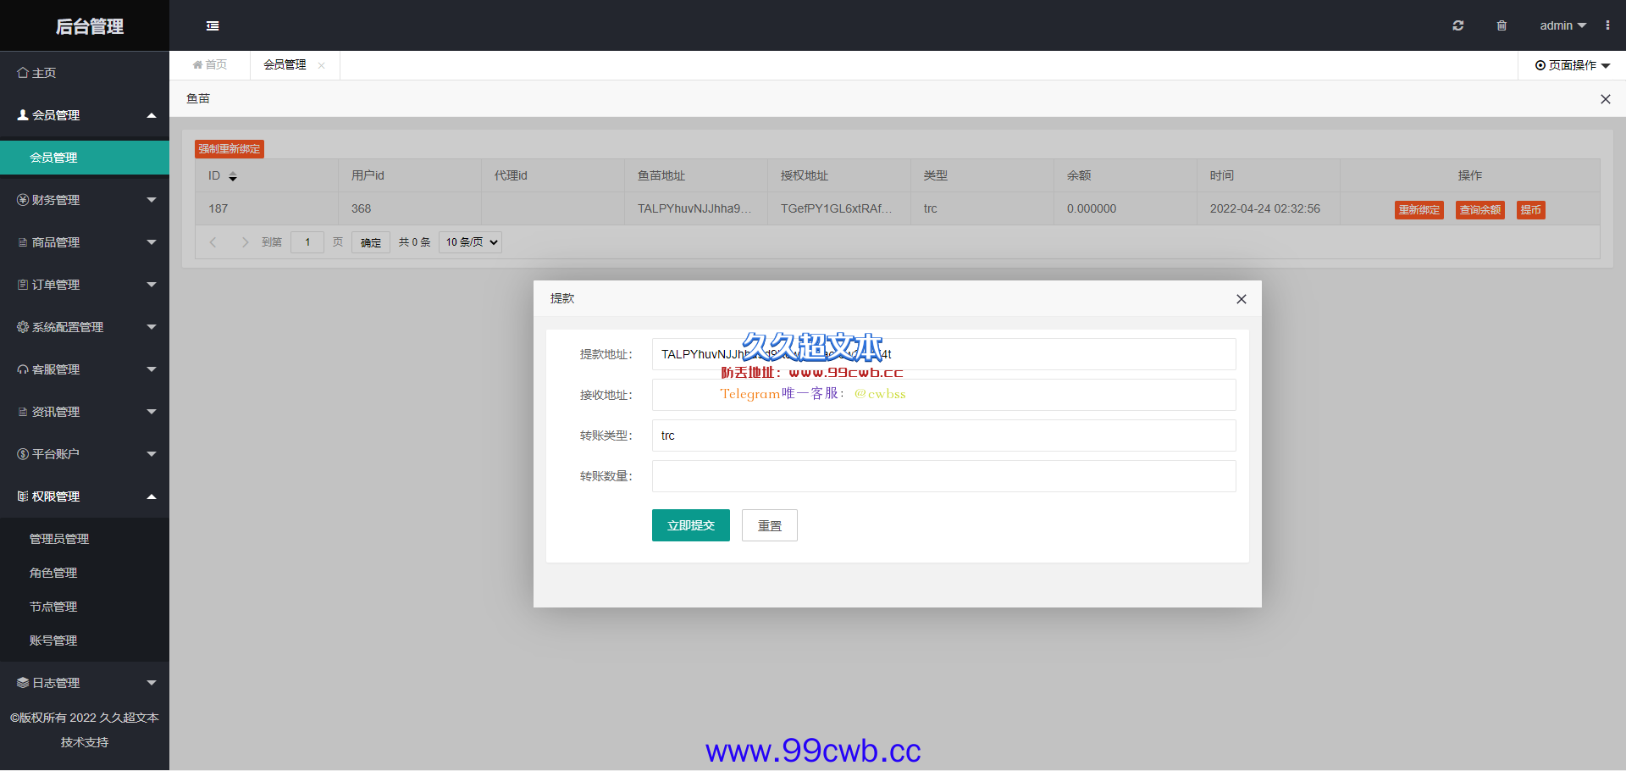
Task: Open 管理员管理 submenu item
Action: 85,539
